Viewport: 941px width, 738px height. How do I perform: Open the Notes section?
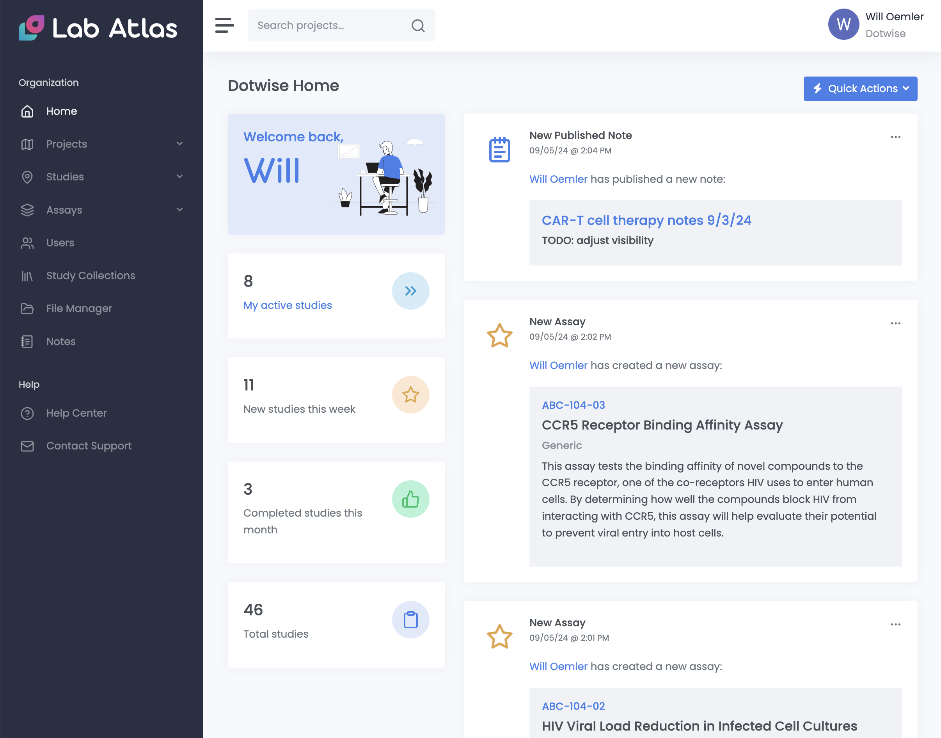60,341
